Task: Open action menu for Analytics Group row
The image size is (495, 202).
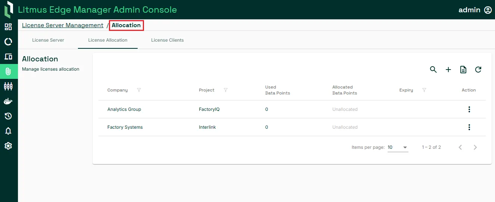Action: click(x=469, y=109)
